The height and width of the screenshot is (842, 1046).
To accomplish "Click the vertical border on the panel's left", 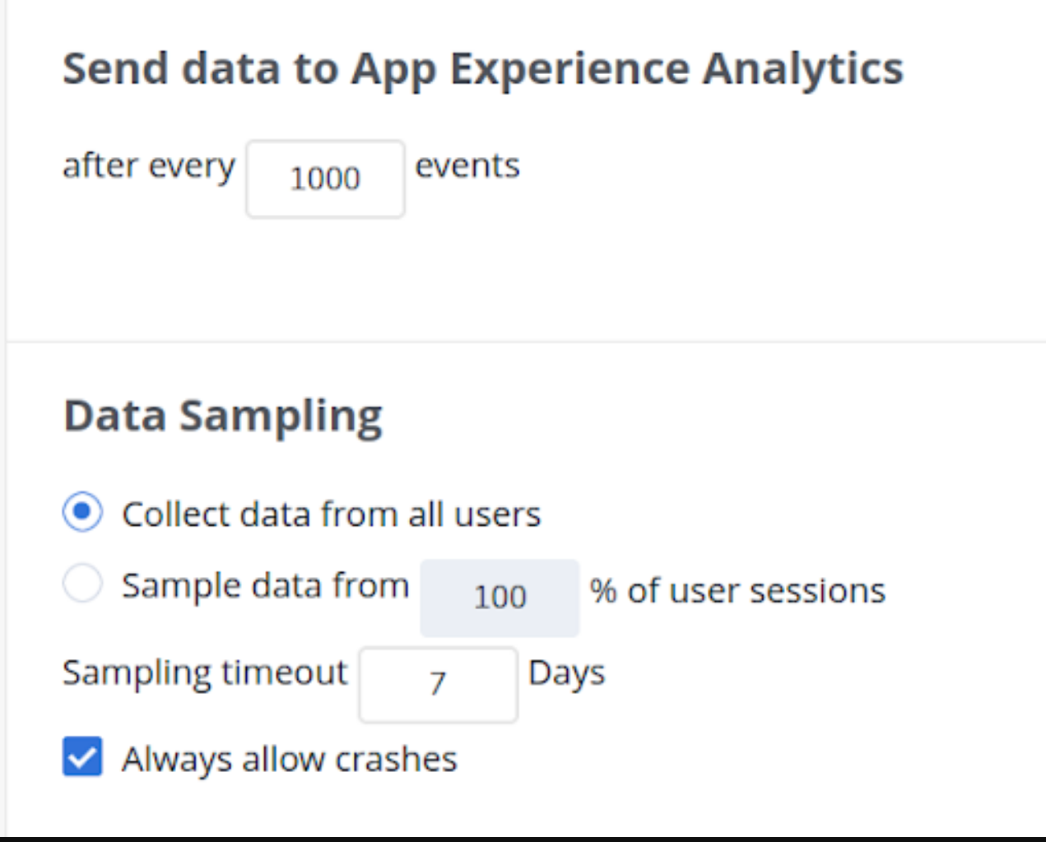I will [x=7, y=412].
